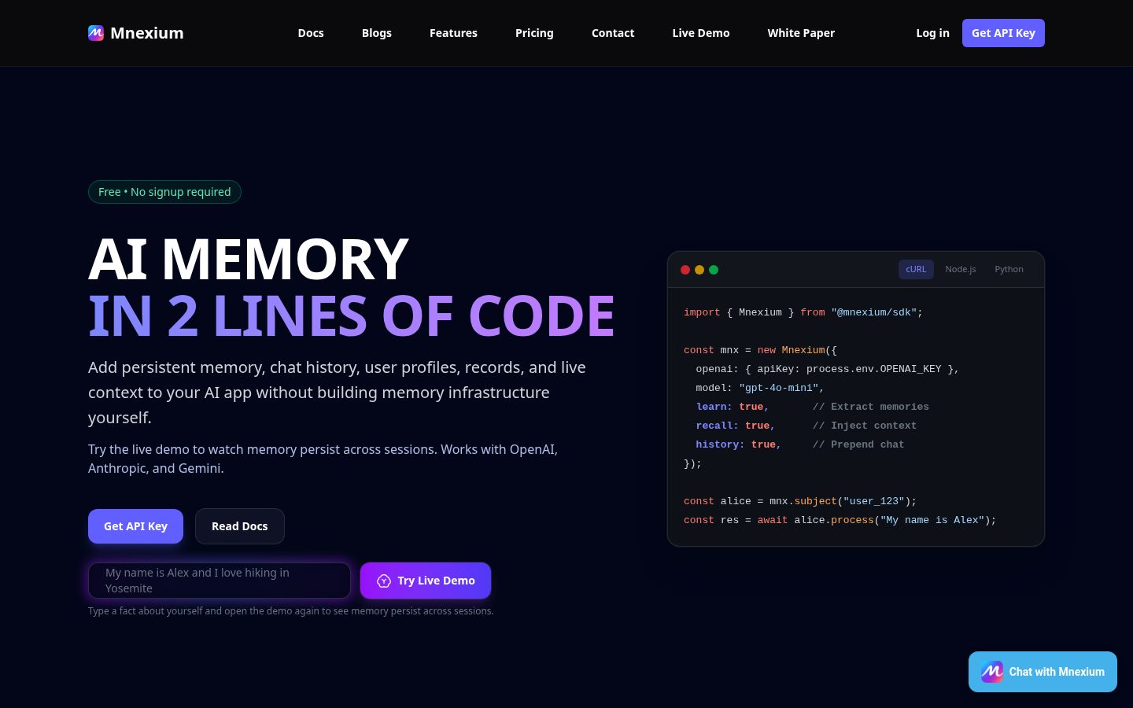Open the White Paper link
The width and height of the screenshot is (1133, 708).
click(801, 33)
